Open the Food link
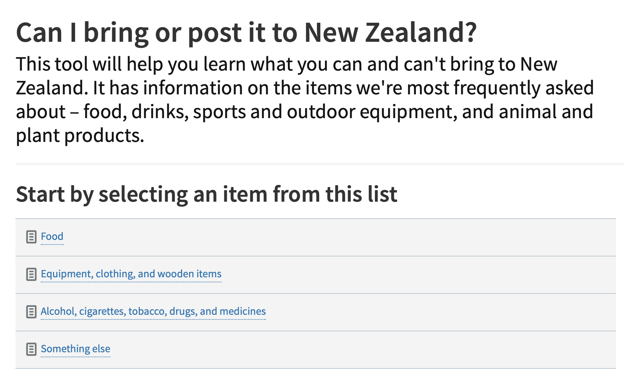The width and height of the screenshot is (624, 376). click(x=52, y=237)
